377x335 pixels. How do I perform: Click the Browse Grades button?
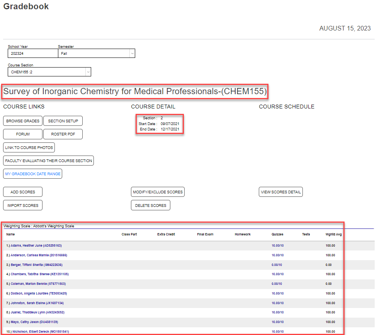23,121
